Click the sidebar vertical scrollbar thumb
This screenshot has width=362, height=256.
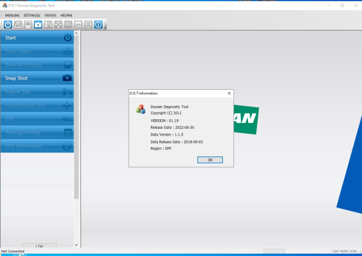[x=77, y=117]
